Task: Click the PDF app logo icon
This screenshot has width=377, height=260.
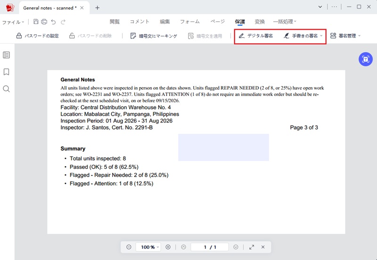Action: [x=10, y=8]
